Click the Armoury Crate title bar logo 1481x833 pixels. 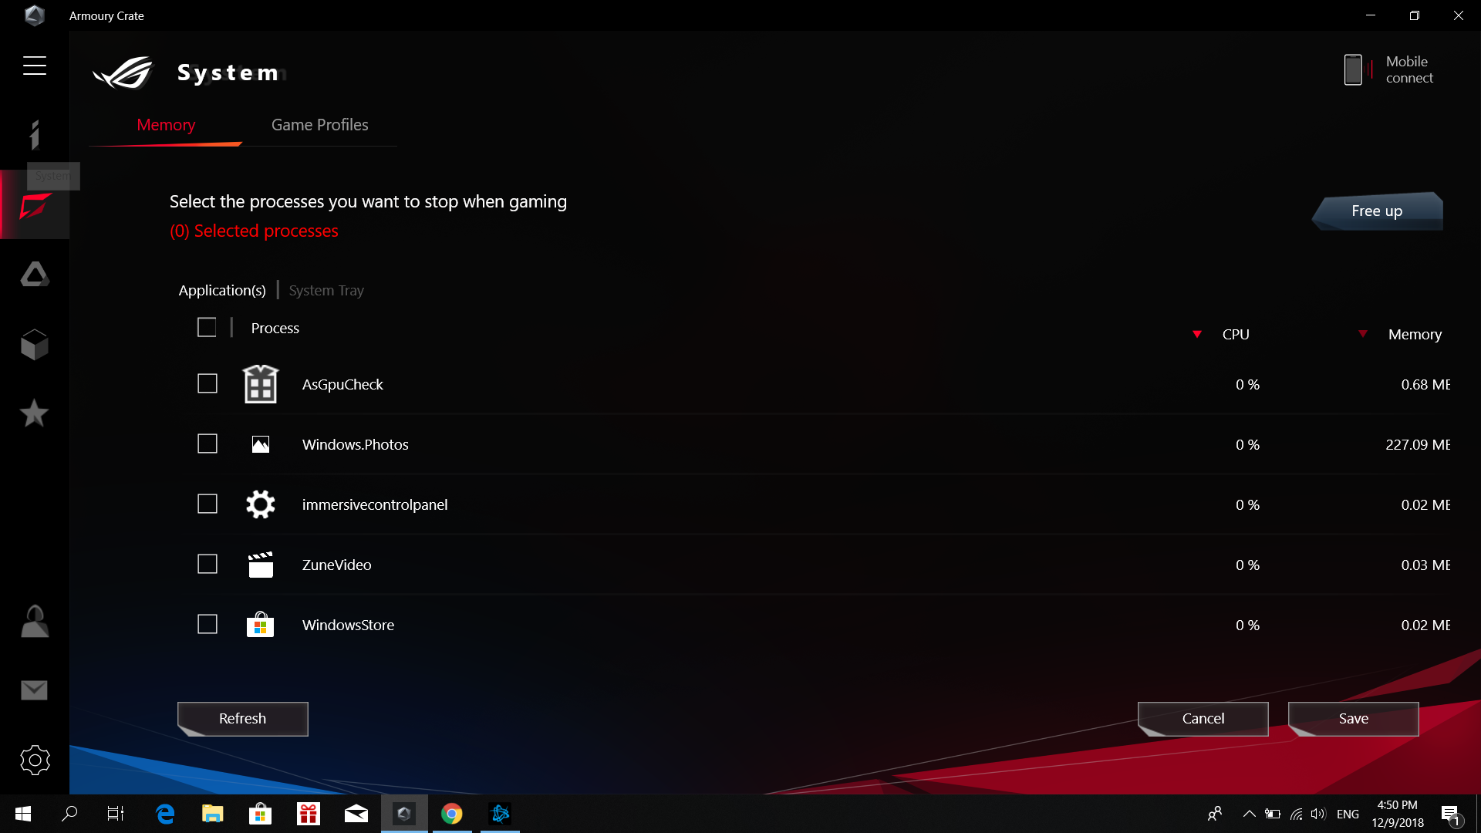(35, 15)
